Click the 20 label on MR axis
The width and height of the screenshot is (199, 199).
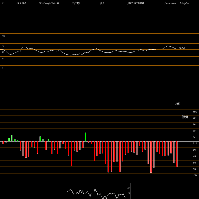point(194,137)
